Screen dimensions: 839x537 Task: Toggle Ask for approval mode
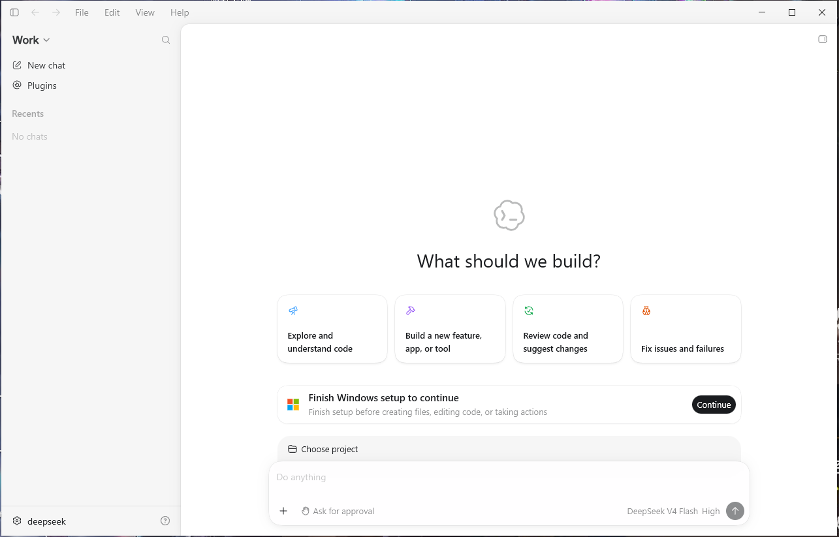(338, 511)
